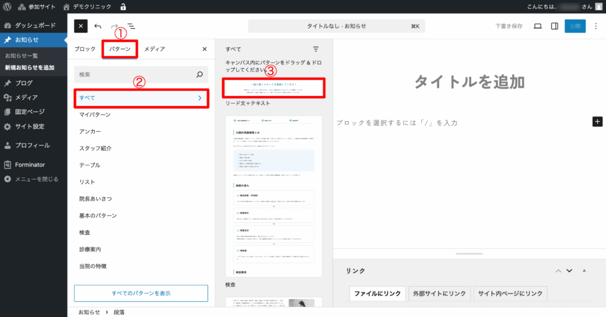Viewport: 606px width, 317px height.
Task: Click the undo arrow in editor toolbar
Action: [98, 27]
